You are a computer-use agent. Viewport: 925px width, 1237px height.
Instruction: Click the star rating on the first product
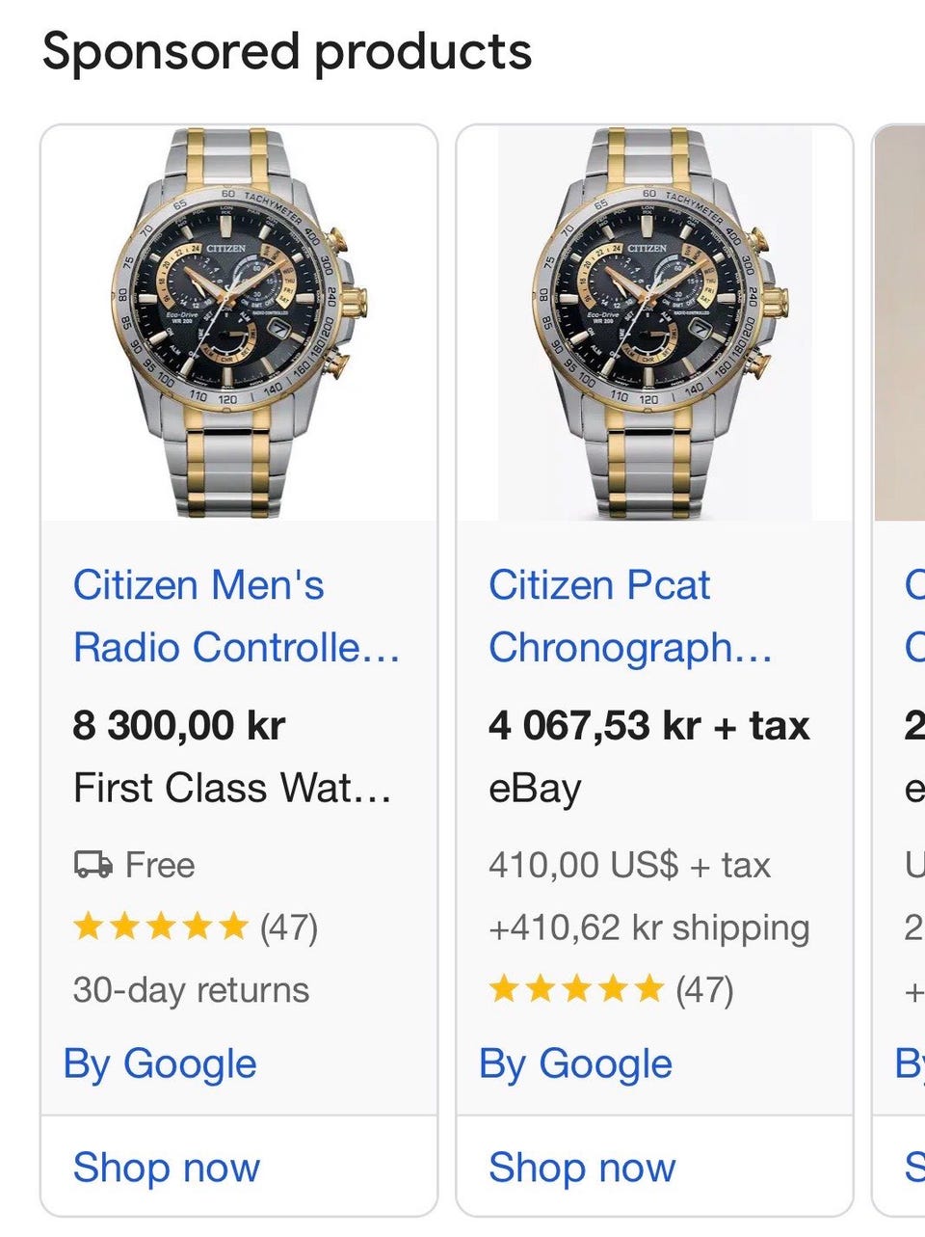(x=161, y=928)
